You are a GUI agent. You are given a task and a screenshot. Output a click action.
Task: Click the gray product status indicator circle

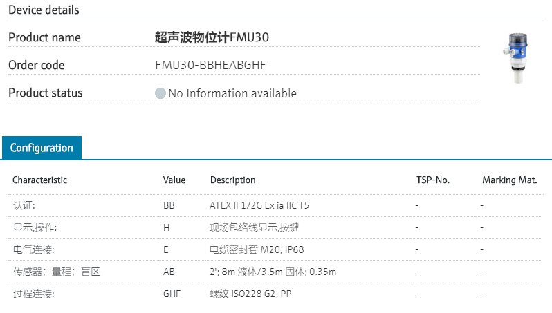160,93
